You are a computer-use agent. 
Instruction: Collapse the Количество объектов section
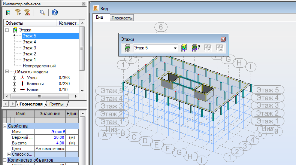[x=5, y=160]
